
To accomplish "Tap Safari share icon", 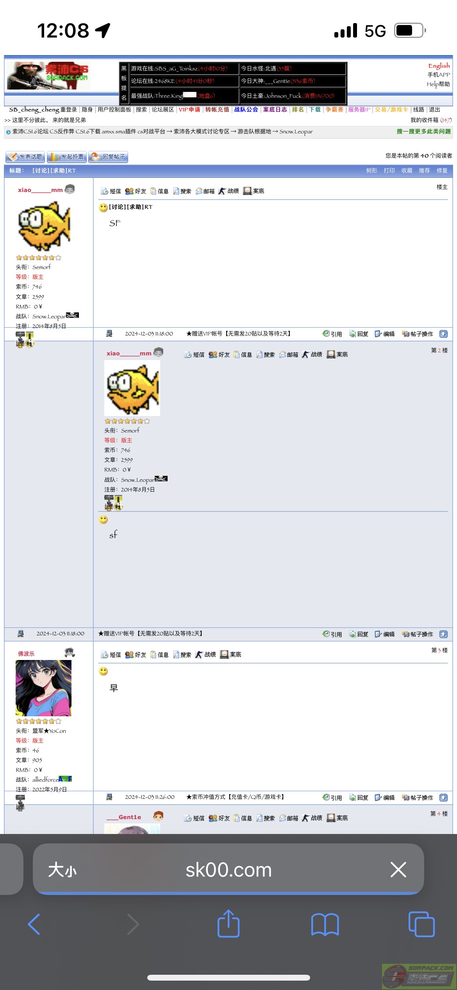I will [228, 924].
